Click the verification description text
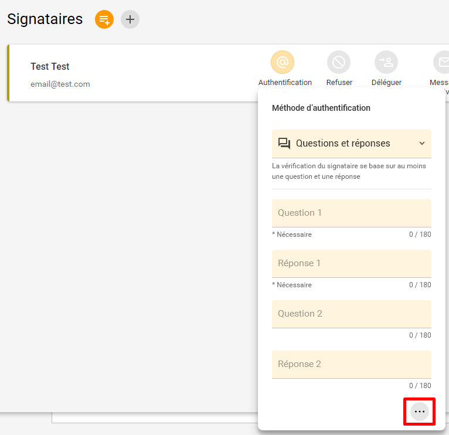 click(x=349, y=171)
